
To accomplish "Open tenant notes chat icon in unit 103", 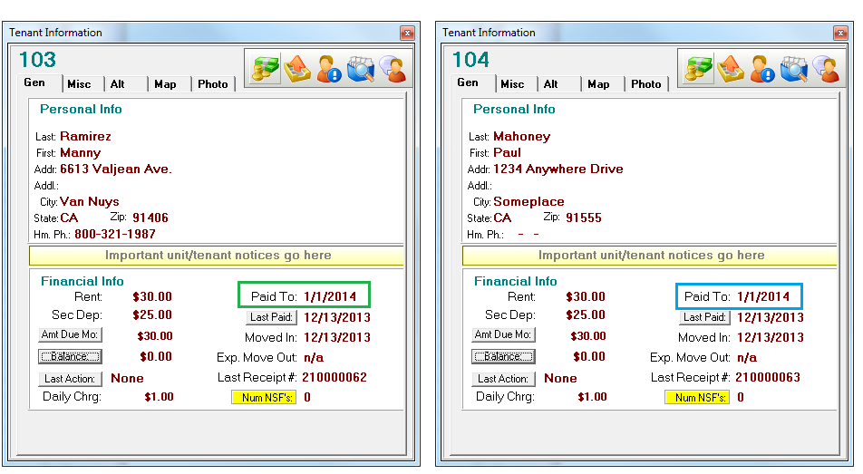I will click(x=393, y=70).
